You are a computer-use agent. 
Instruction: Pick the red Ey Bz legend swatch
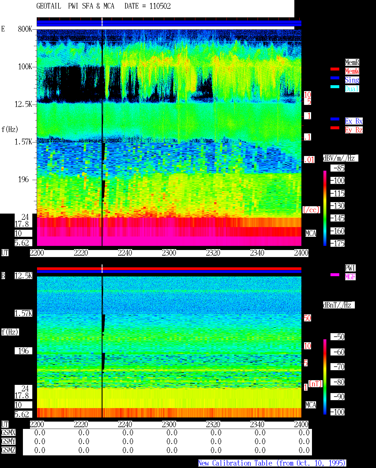pyautogui.click(x=335, y=128)
